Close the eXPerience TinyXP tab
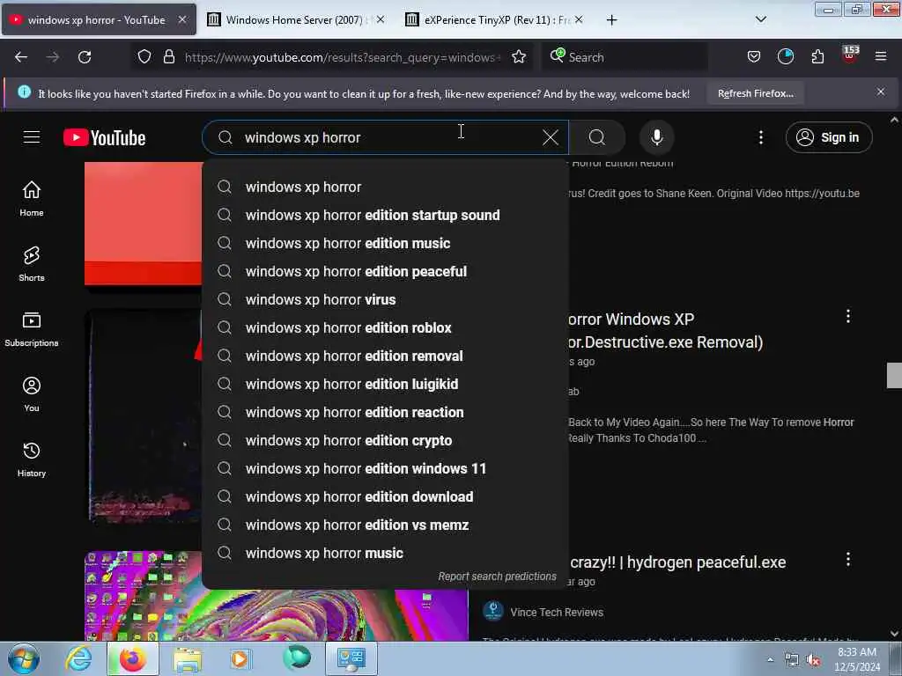The width and height of the screenshot is (902, 676). point(579,19)
